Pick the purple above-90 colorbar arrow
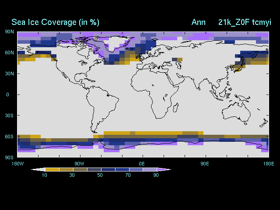The image size is (280, 210). click(x=163, y=169)
